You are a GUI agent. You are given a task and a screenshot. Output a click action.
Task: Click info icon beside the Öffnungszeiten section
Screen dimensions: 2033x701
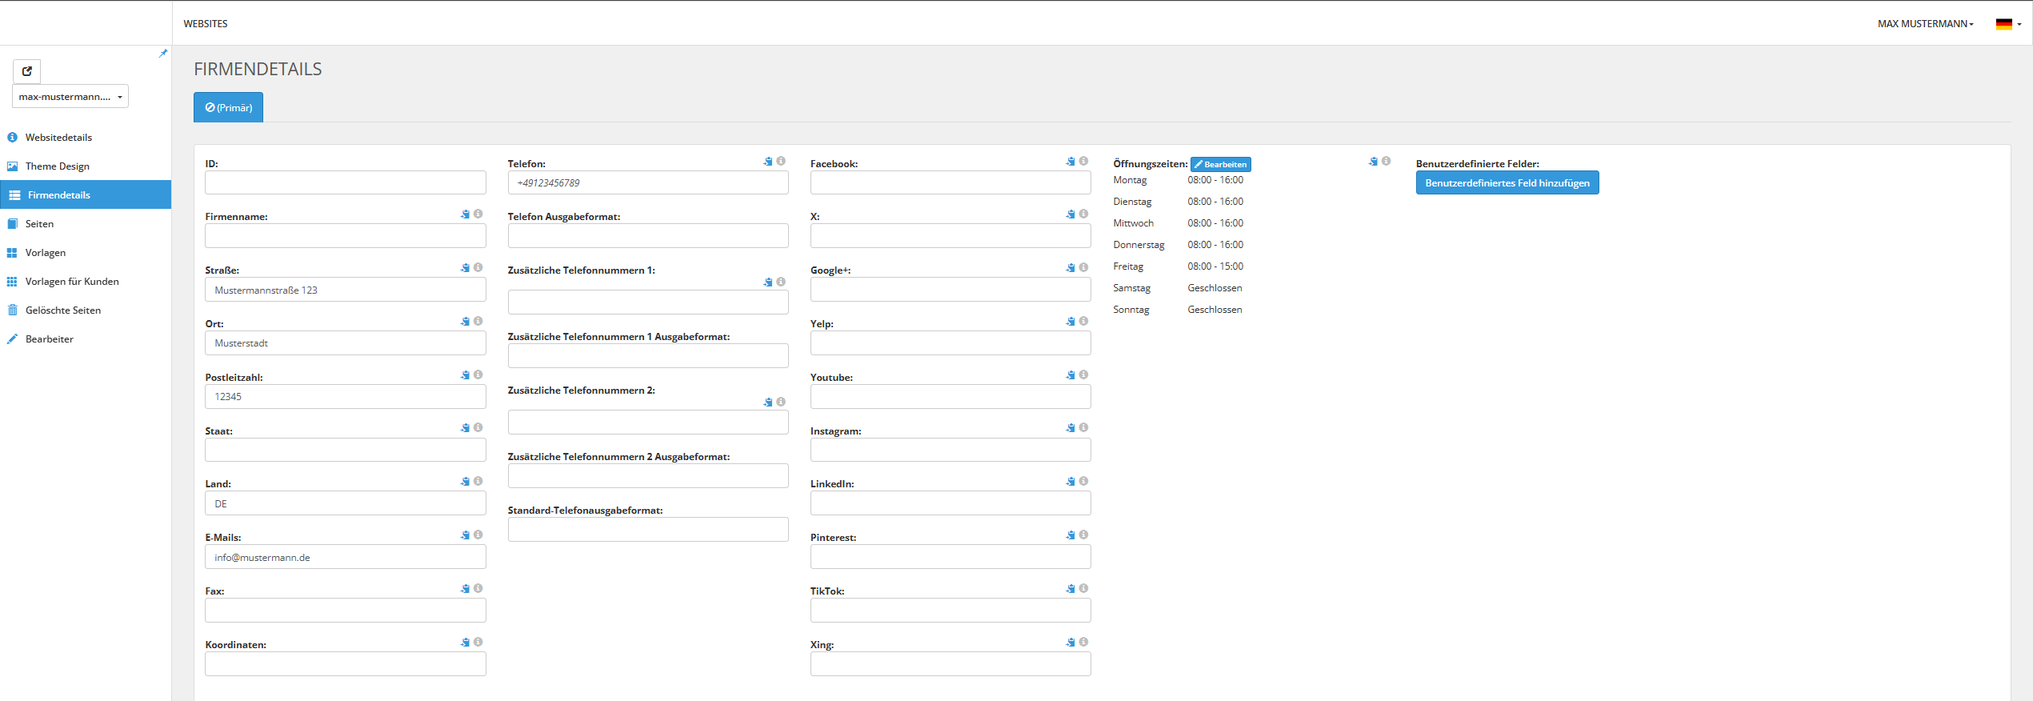tap(1386, 161)
